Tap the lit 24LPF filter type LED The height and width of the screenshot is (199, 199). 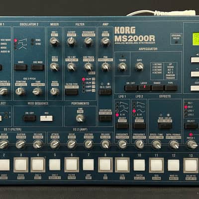(84, 79)
